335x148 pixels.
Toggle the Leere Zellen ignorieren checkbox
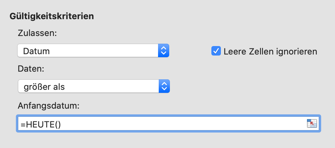point(216,51)
